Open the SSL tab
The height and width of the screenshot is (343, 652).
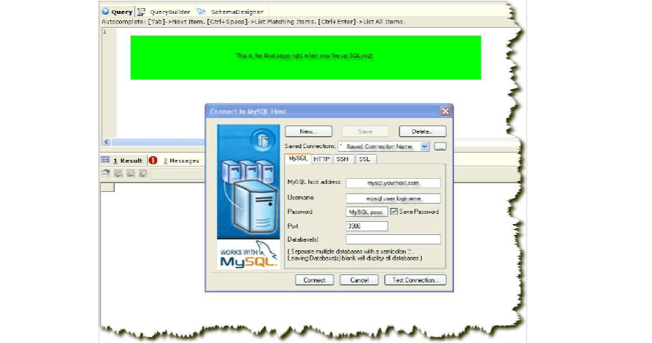tap(365, 159)
